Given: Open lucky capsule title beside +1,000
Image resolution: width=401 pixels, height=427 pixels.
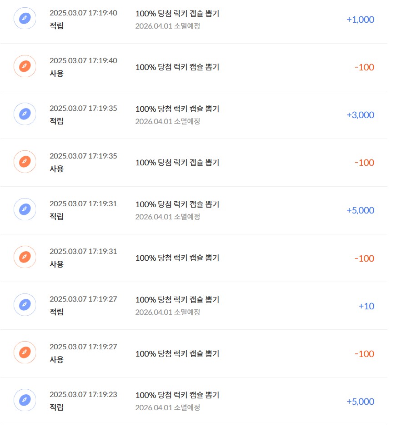Looking at the screenshot, I should 177,13.
